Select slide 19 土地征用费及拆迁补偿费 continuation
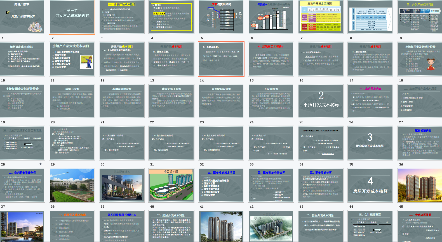Screen dimensions: 442x242 [22, 101]
